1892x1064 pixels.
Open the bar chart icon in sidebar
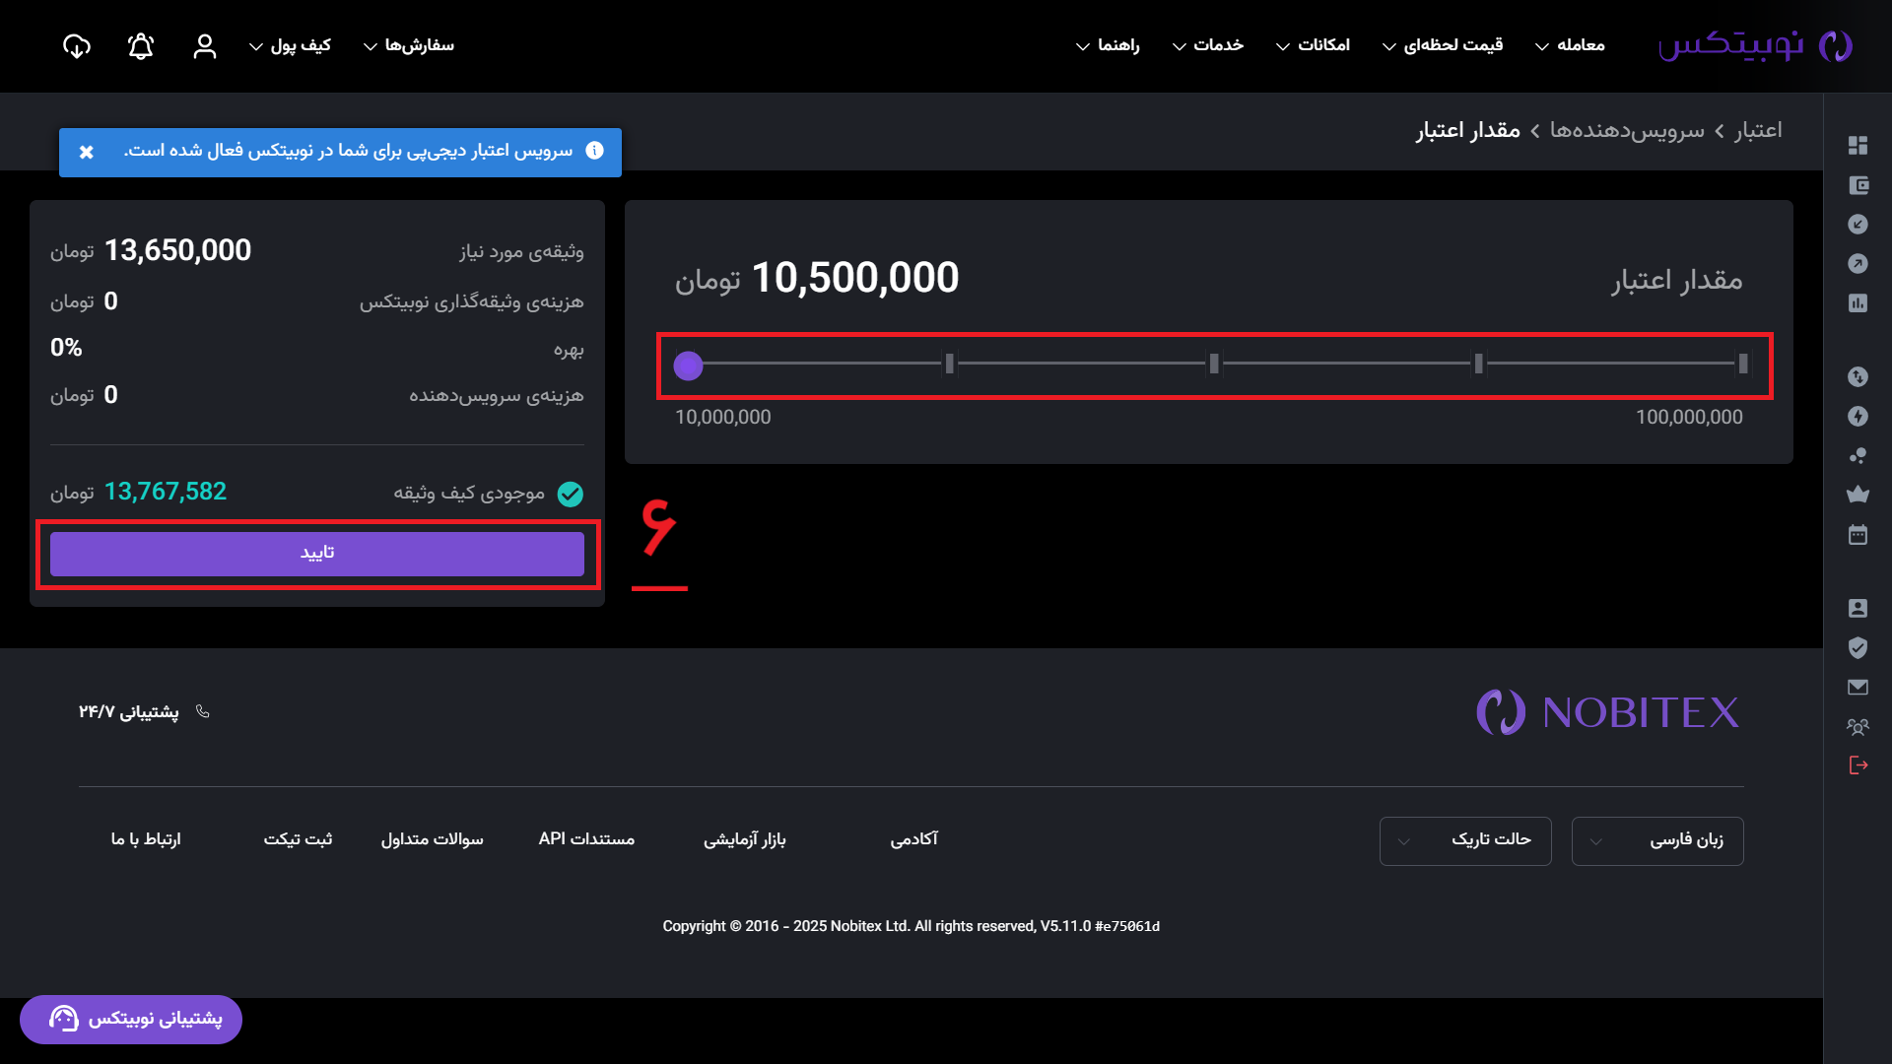click(1858, 303)
